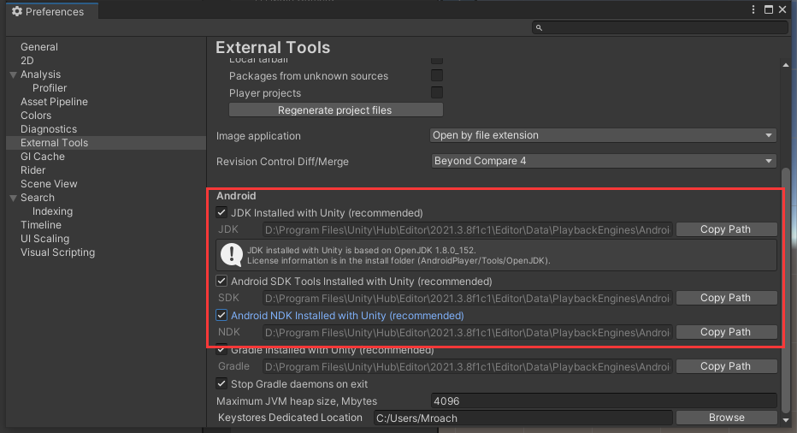
Task: Collapse the Search tree arrow
Action: (13, 198)
